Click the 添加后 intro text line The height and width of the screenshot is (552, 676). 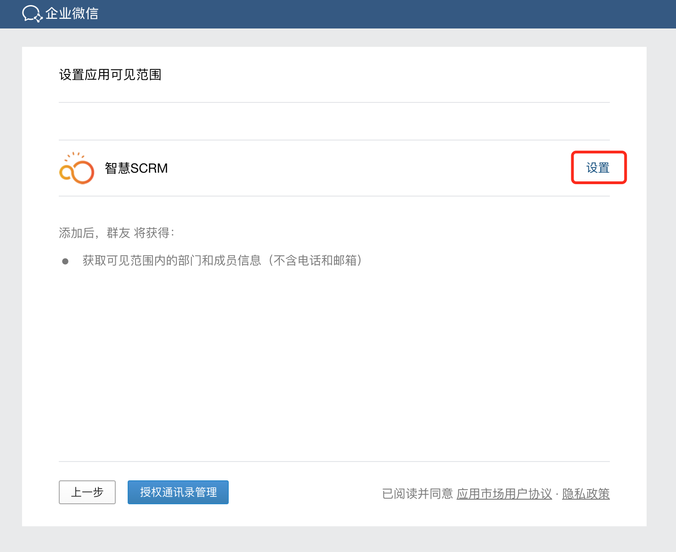coord(77,233)
